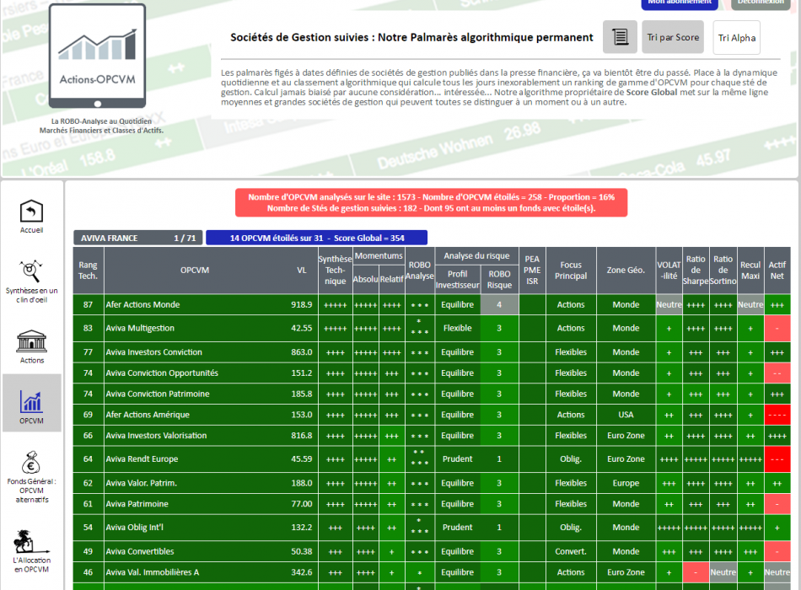Click AVIVA FRANCE 1 / 71 header

138,238
